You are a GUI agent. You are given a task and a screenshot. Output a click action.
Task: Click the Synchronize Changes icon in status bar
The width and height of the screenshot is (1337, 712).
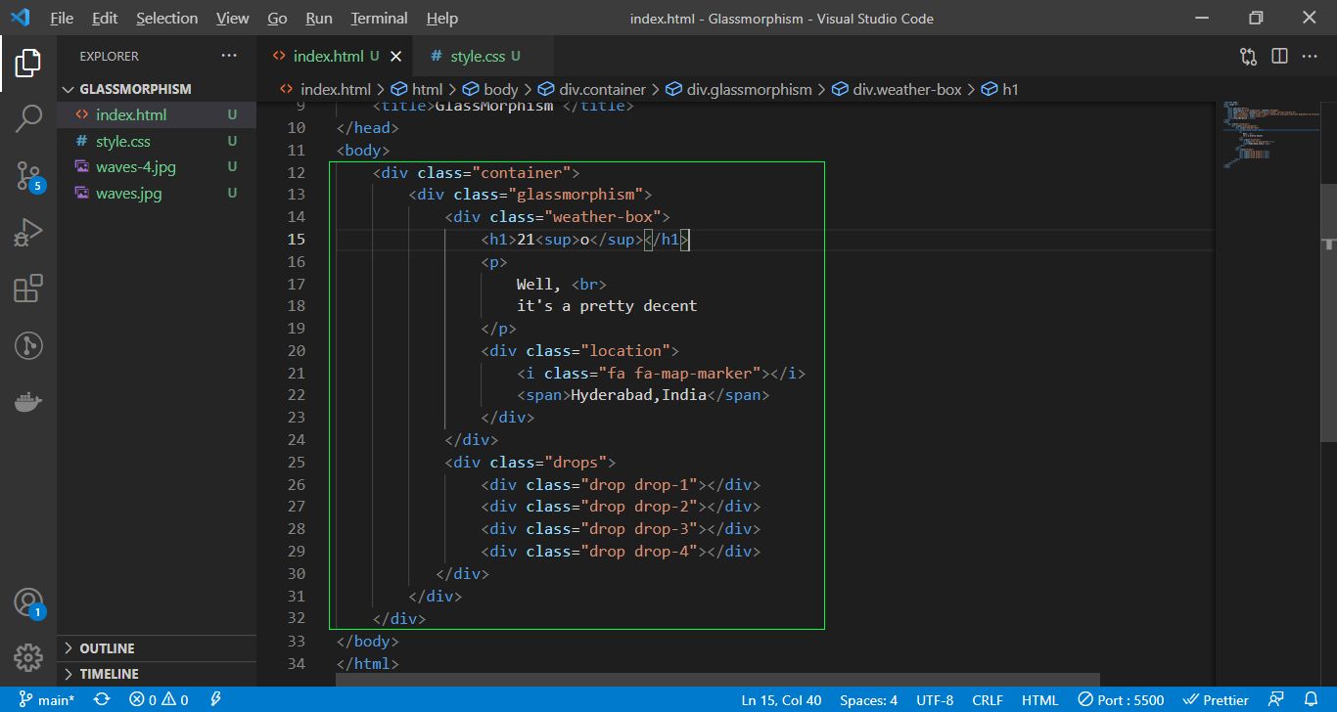pos(102,700)
